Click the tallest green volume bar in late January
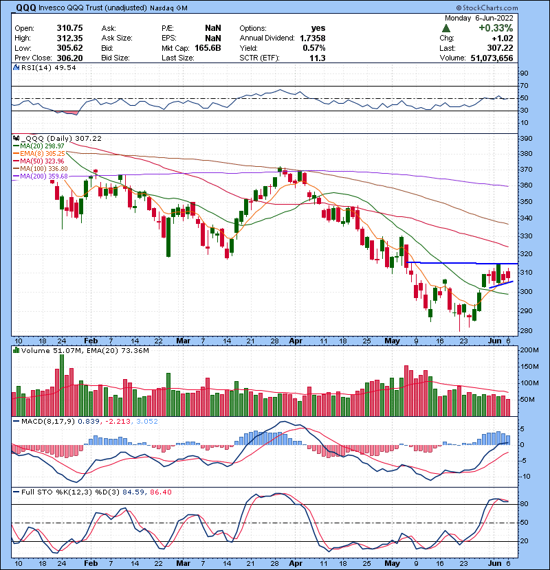The height and width of the screenshot is (570, 550). 62,385
